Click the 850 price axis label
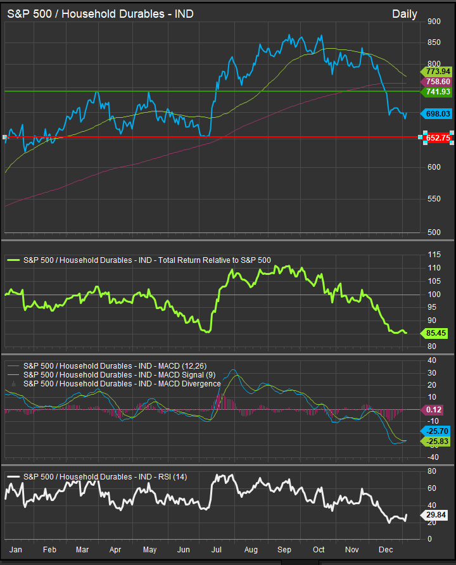Viewport: 456px width, 565px height. (x=434, y=42)
